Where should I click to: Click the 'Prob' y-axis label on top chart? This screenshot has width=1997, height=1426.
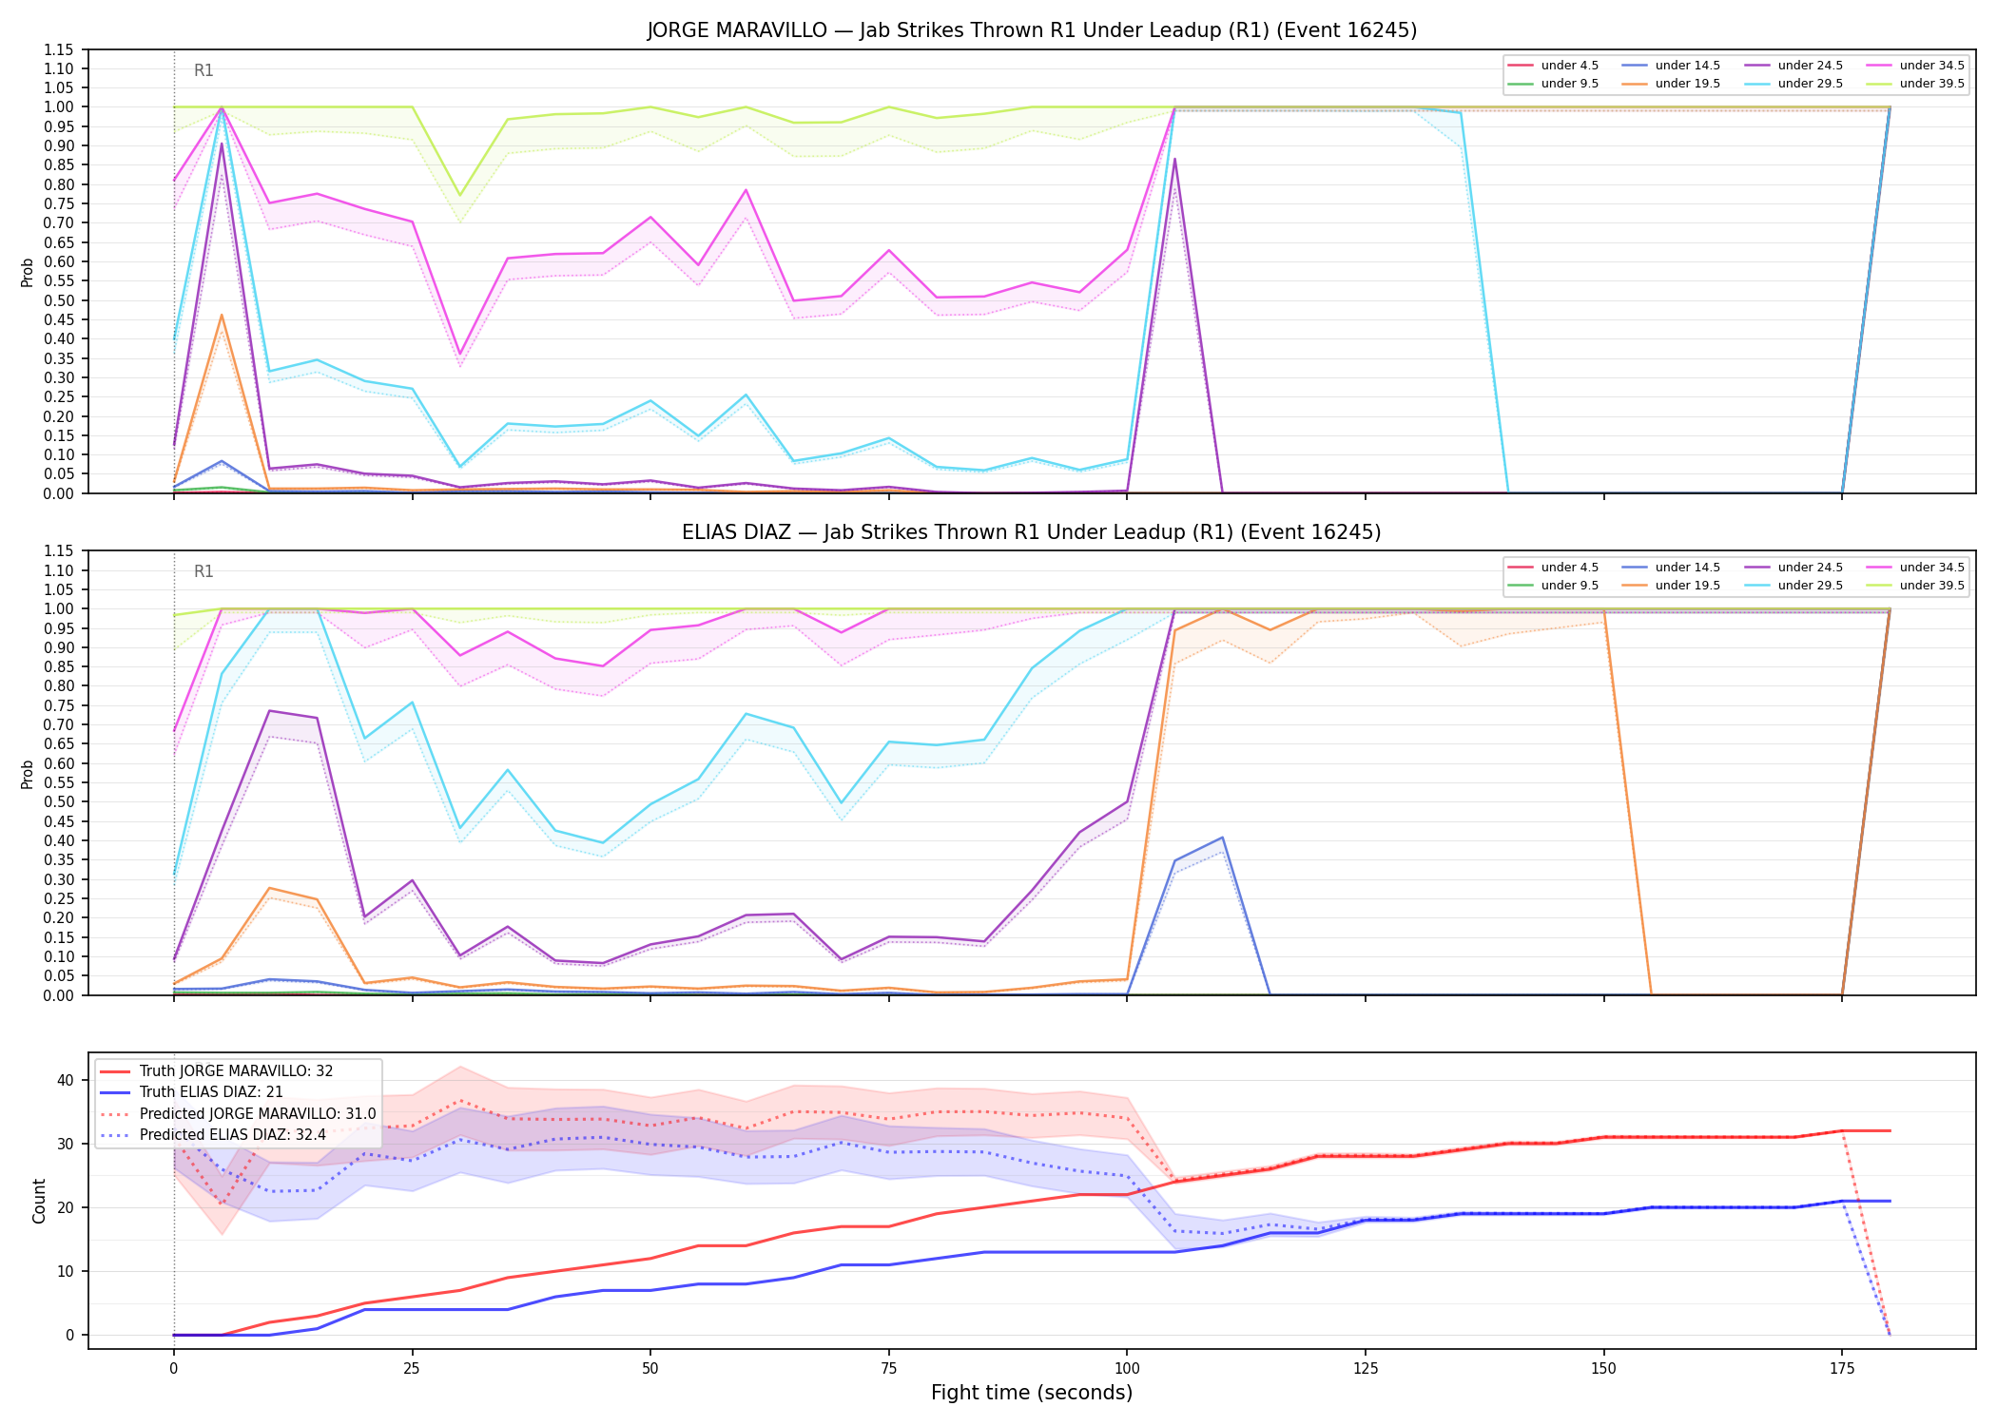click(x=28, y=272)
